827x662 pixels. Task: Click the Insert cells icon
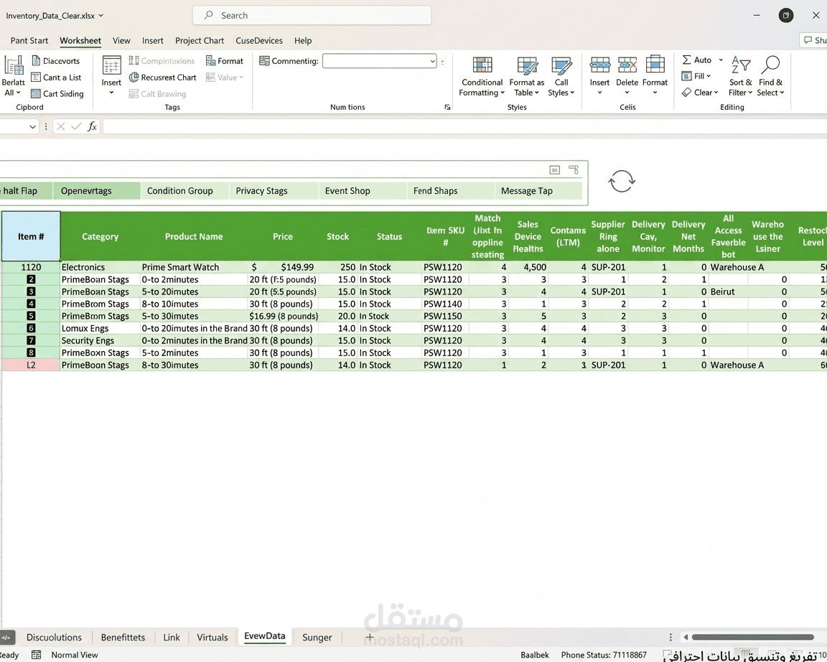pos(599,65)
